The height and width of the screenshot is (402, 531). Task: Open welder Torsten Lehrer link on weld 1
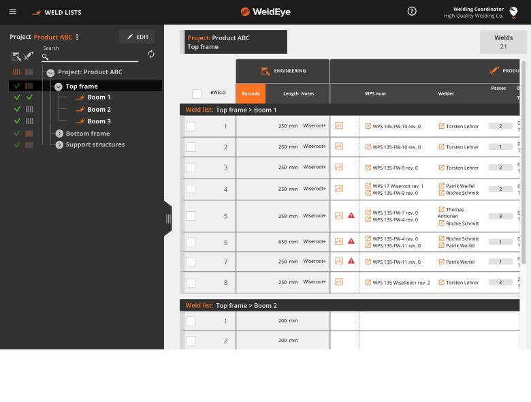(x=442, y=126)
